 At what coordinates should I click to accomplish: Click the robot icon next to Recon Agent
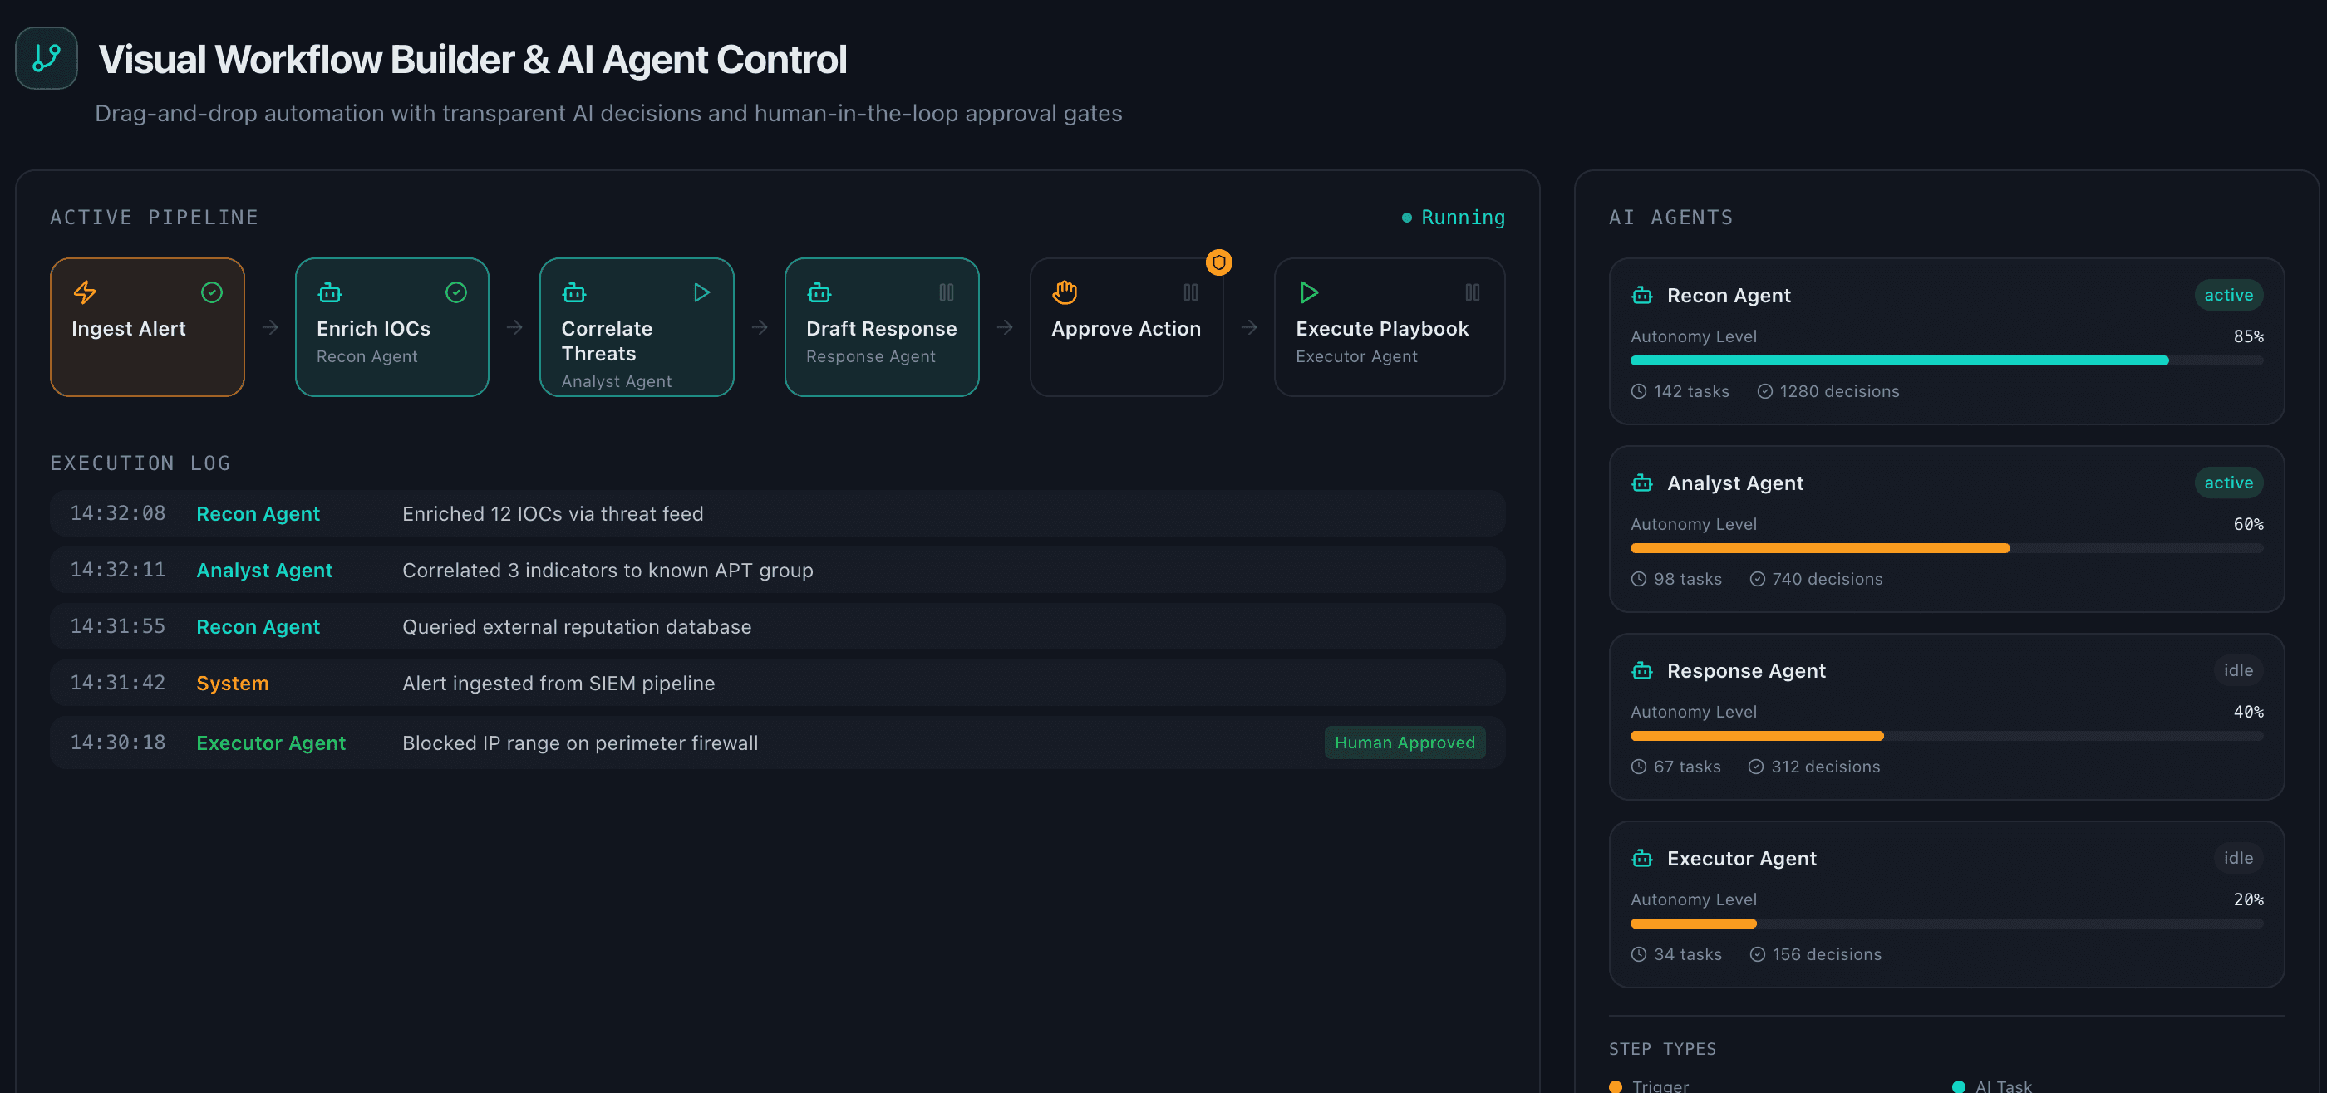[x=1641, y=295]
